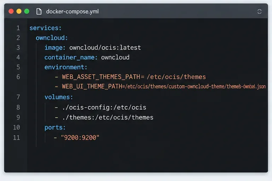Click the 'owncloud:' service key

[x=52, y=38]
